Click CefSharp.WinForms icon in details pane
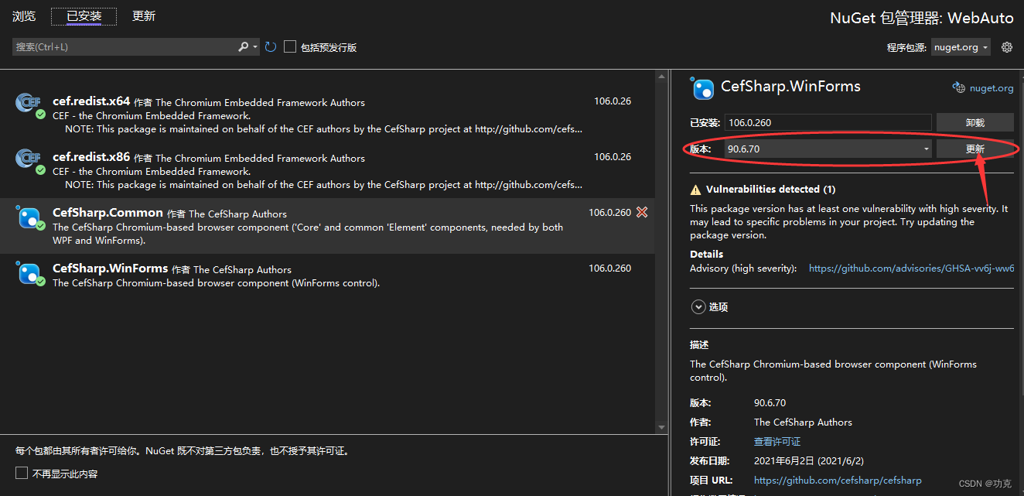1024x496 pixels. point(702,88)
